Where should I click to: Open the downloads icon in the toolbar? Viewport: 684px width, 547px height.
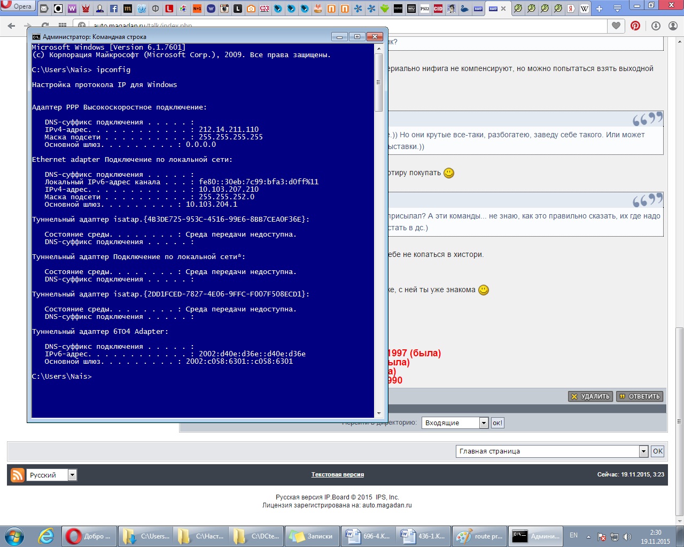click(656, 26)
